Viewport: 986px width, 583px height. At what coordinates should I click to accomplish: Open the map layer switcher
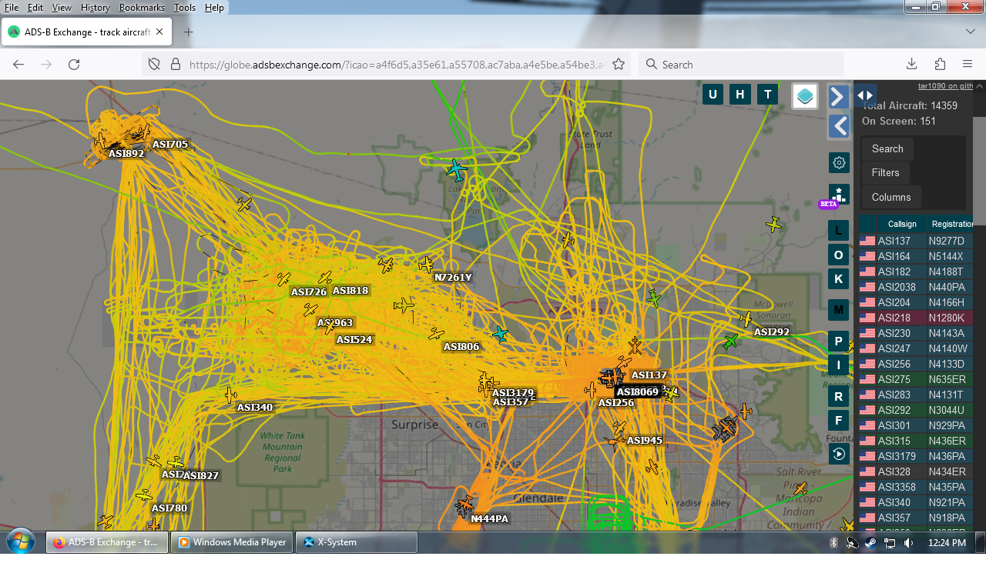[805, 96]
